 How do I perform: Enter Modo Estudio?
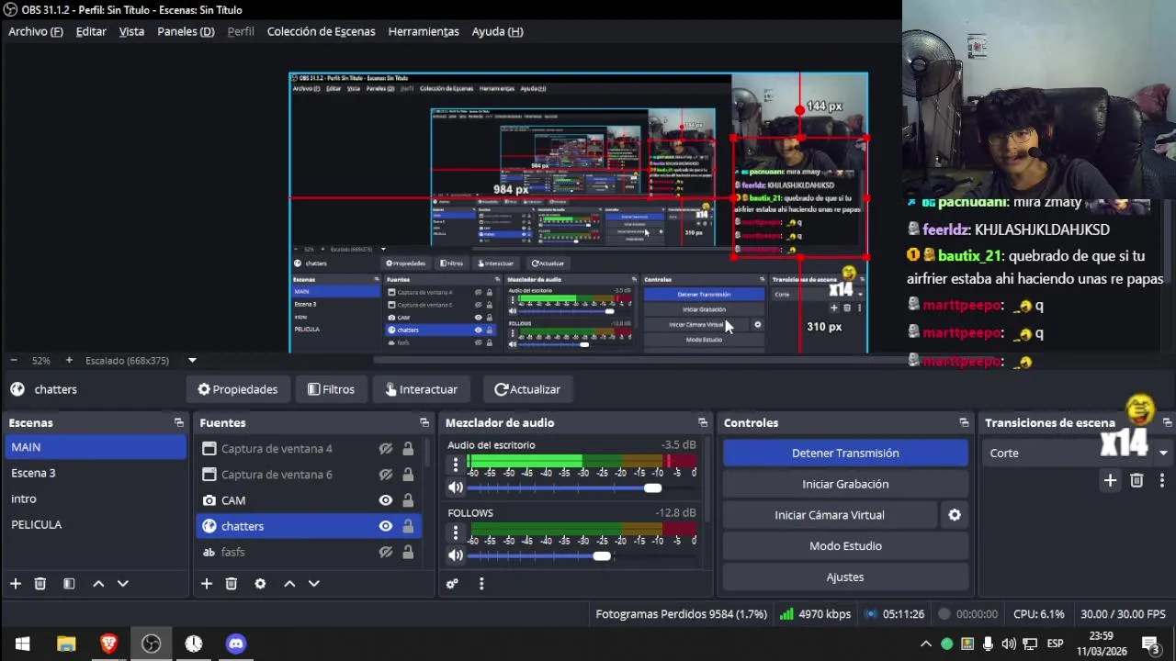(845, 546)
